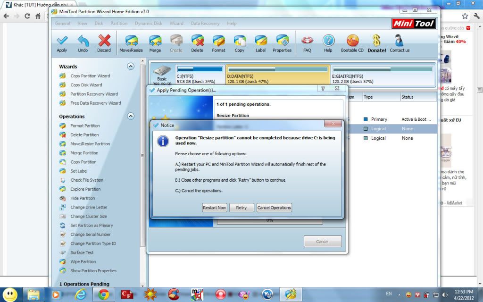Open the Properties toolbar icon
Viewport: 483px width, 302px height.
282,41
